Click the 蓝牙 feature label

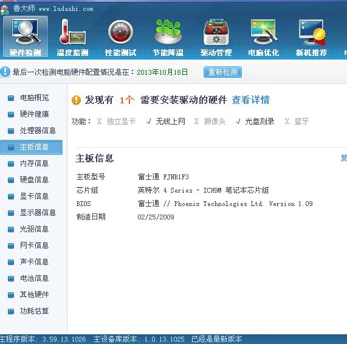pos(301,122)
